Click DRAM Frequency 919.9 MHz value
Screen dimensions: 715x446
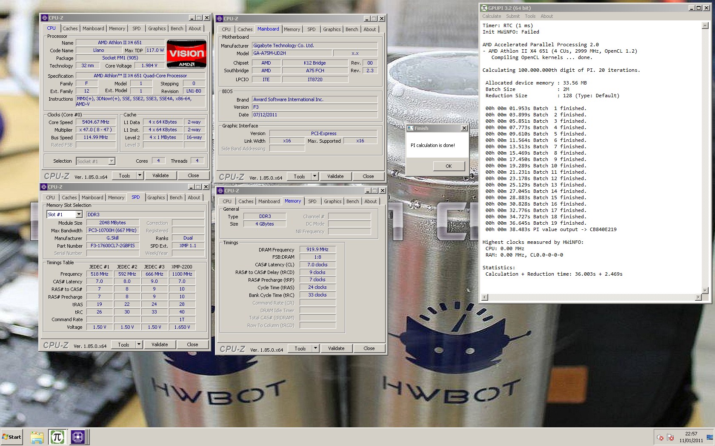click(317, 249)
